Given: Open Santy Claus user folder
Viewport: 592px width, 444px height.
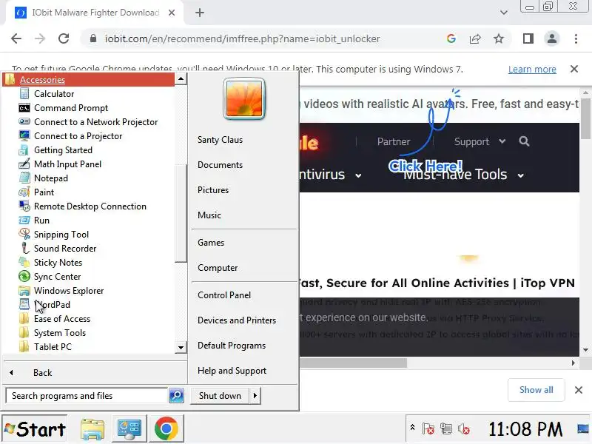Looking at the screenshot, I should coord(220,140).
